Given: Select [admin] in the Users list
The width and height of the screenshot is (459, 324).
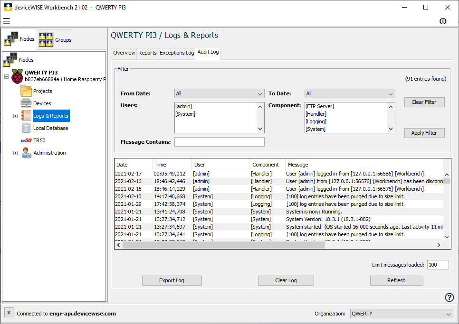Looking at the screenshot, I should 215,106.
